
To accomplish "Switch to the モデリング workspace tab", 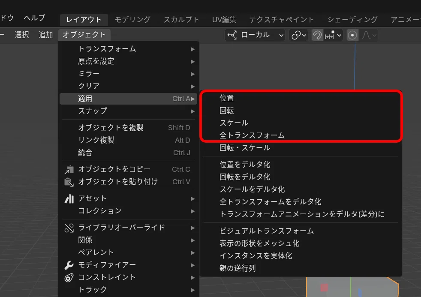I will coord(132,20).
